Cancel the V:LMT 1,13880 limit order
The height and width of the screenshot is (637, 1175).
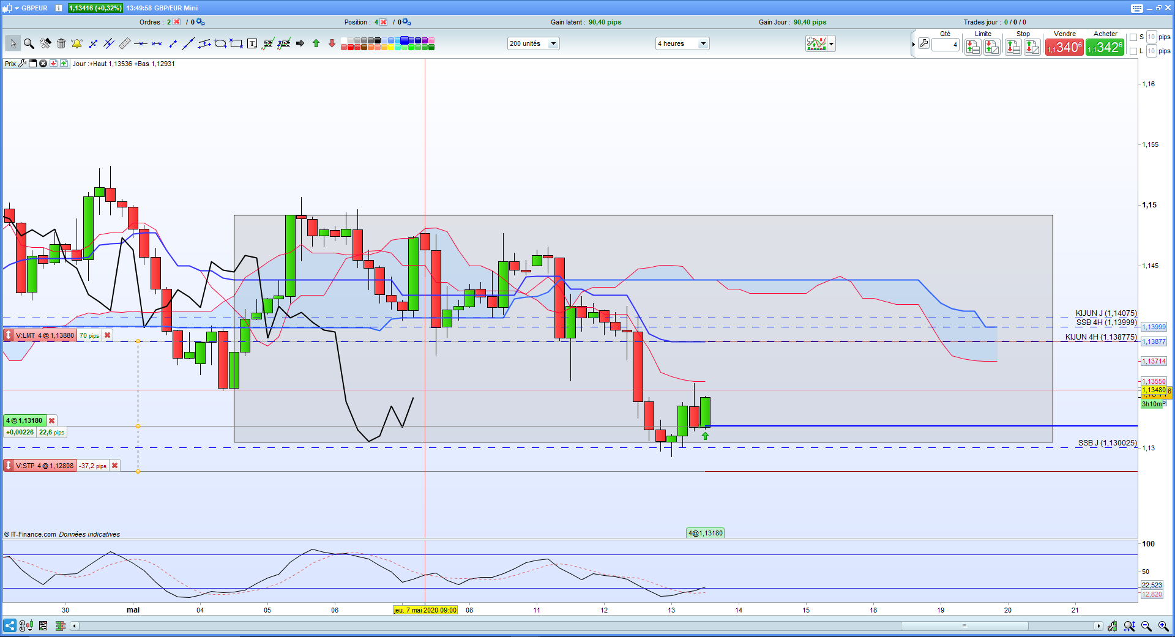[x=108, y=335]
